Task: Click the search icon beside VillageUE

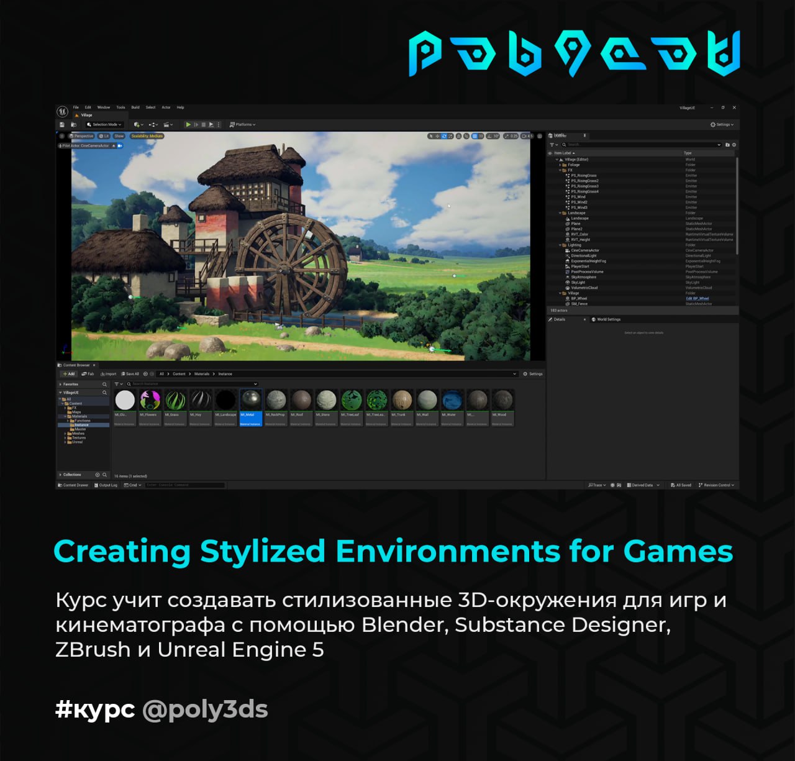Action: pyautogui.click(x=104, y=393)
